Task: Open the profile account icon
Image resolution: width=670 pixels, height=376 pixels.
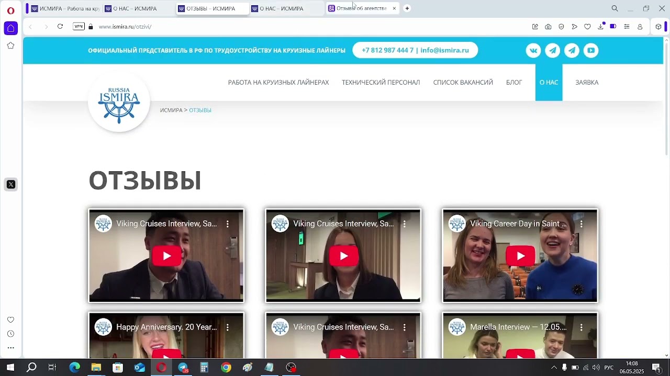Action: click(640, 27)
